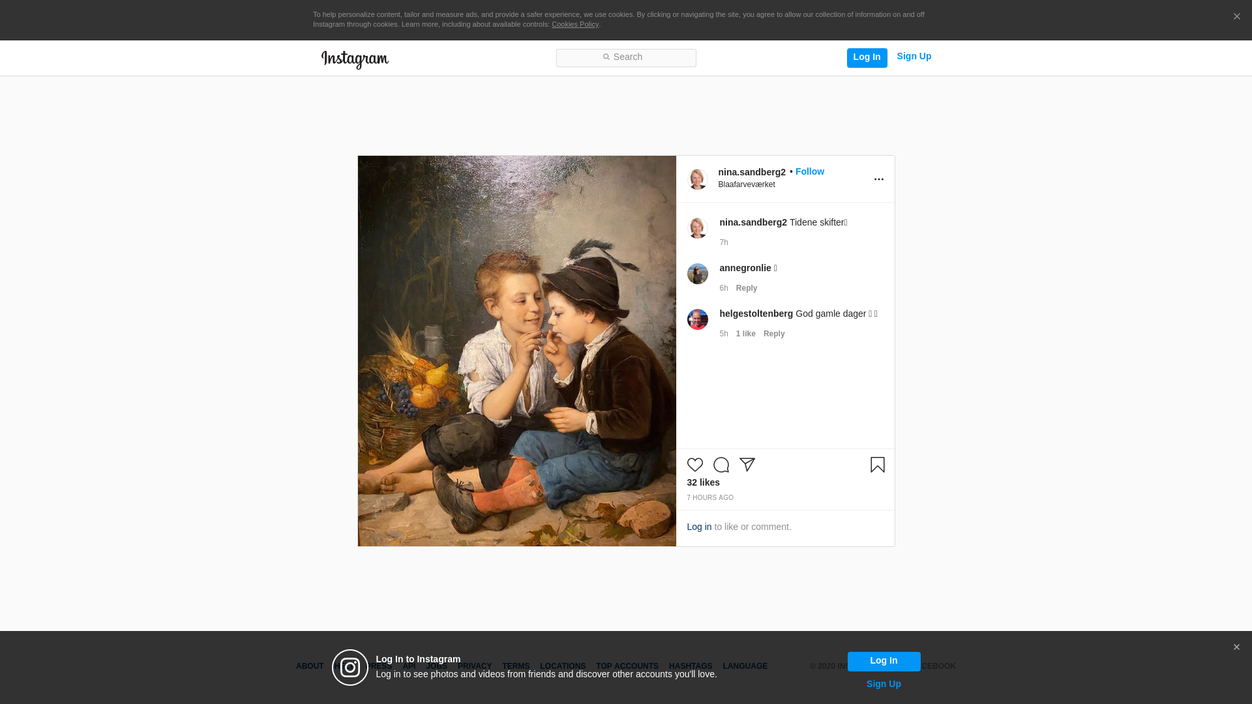The image size is (1252, 704).
Task: Open LANGUAGE footer selector
Action: [x=745, y=666]
